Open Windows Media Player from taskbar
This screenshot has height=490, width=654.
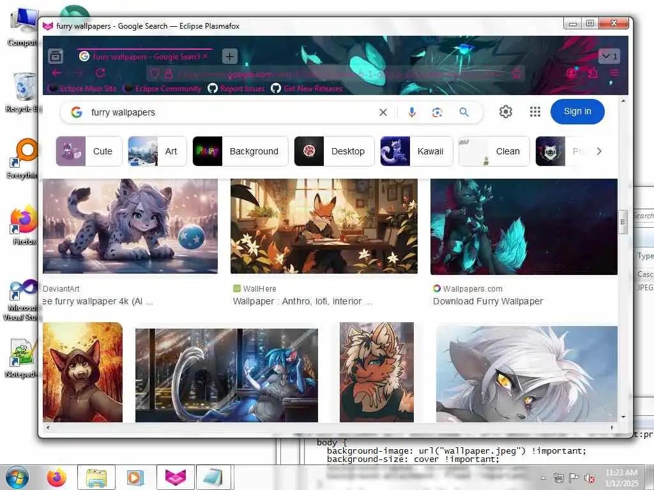point(135,477)
